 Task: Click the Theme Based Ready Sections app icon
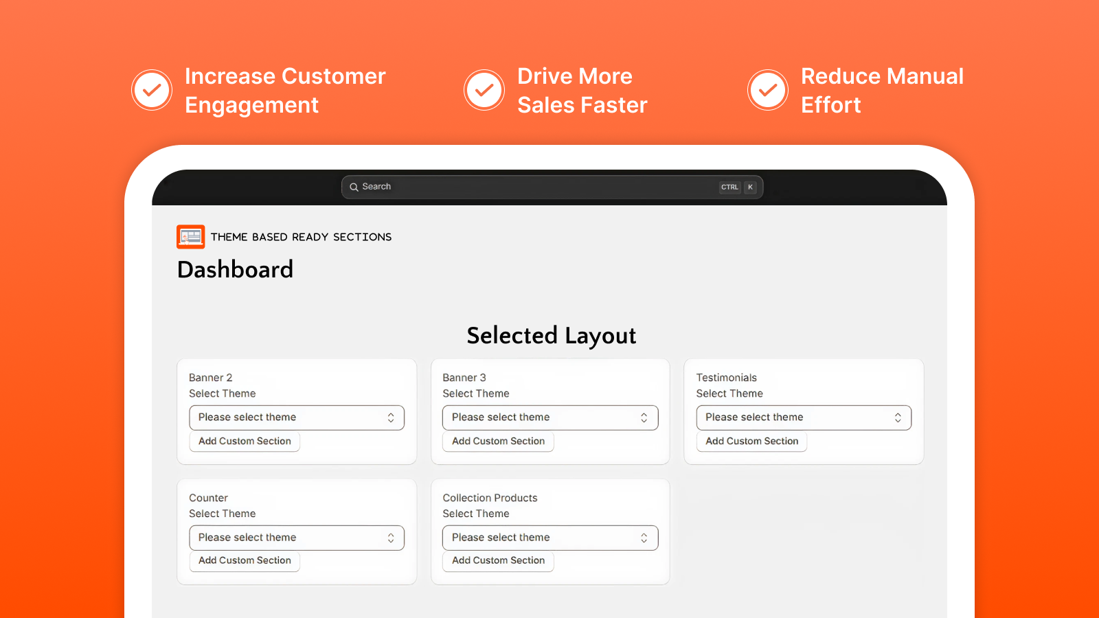click(190, 237)
